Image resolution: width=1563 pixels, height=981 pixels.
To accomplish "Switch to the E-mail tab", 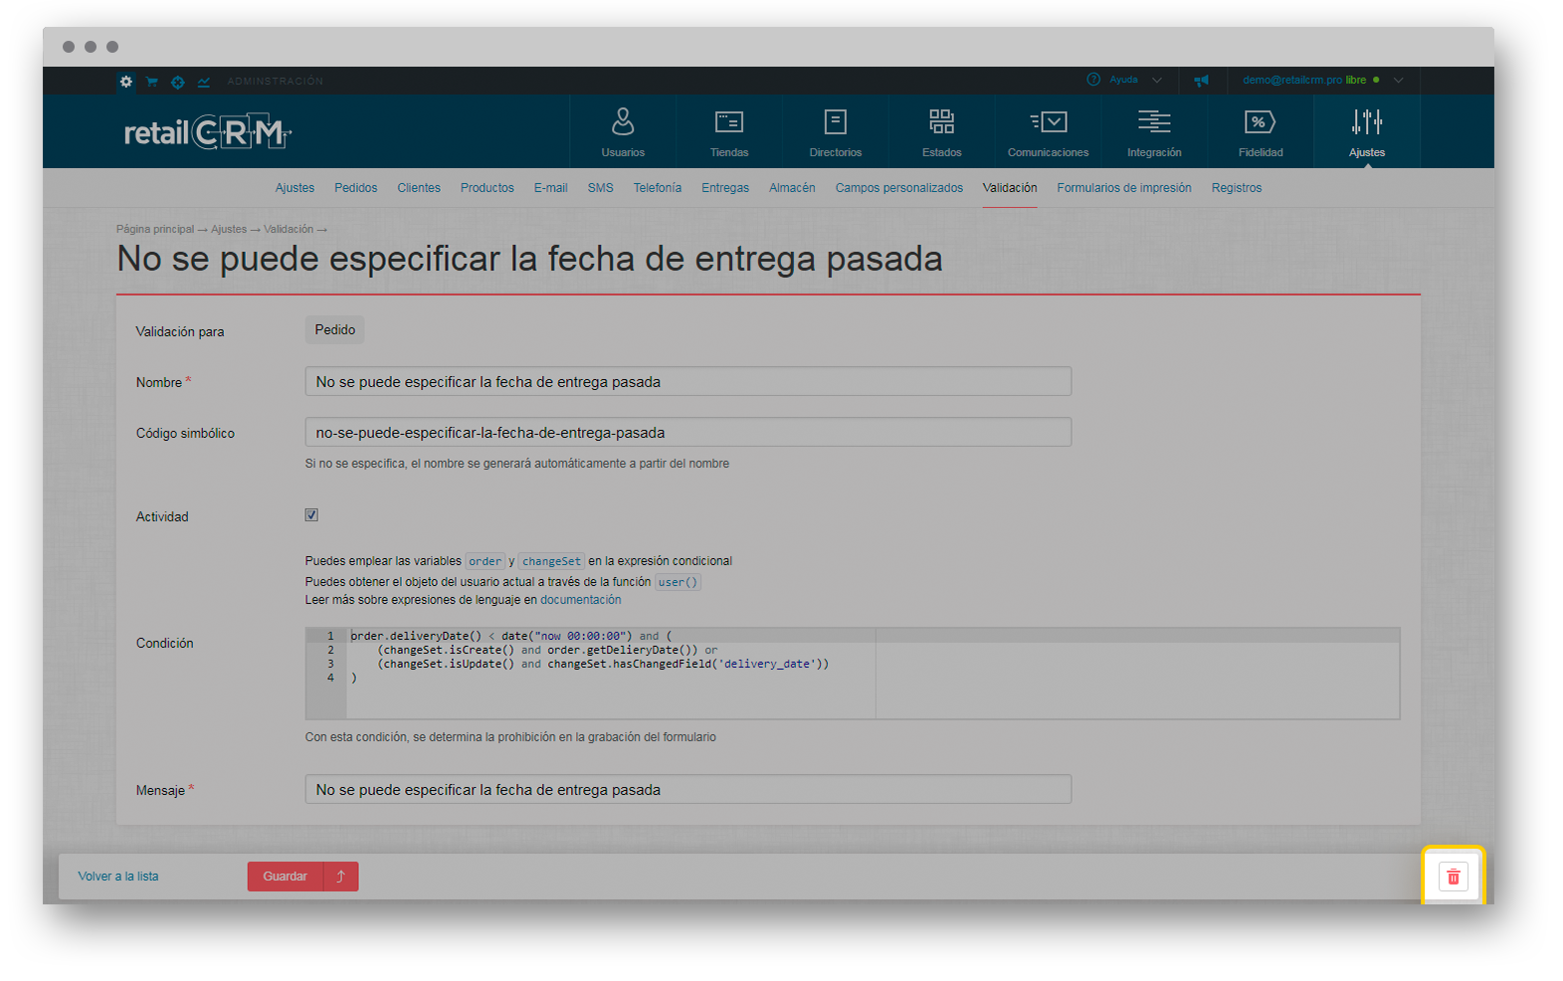I will 550,188.
